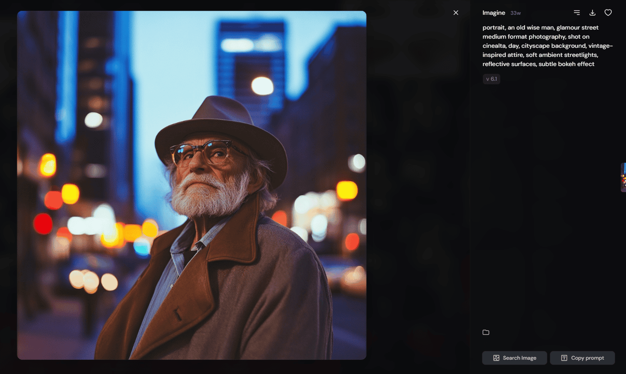Image resolution: width=626 pixels, height=374 pixels.
Task: Click the prompt text starting with portrait
Action: pos(548,46)
